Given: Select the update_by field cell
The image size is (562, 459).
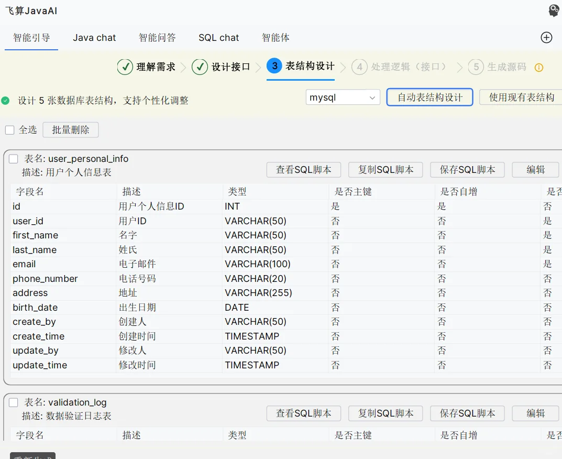Looking at the screenshot, I should tap(63, 351).
